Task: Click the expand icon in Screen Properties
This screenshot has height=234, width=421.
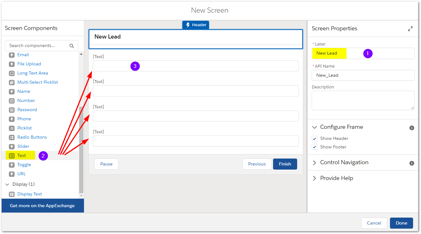Action: point(410,29)
